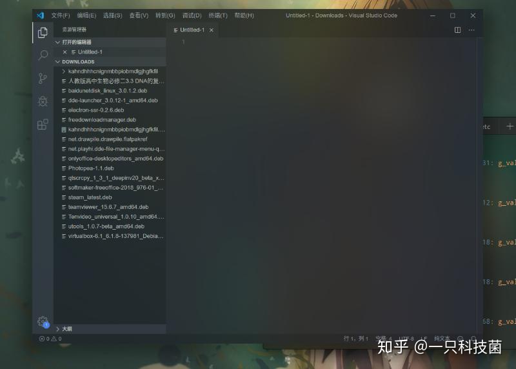This screenshot has width=516, height=369.
Task: Collapse the 打开的编辑器 section
Action: pos(110,42)
